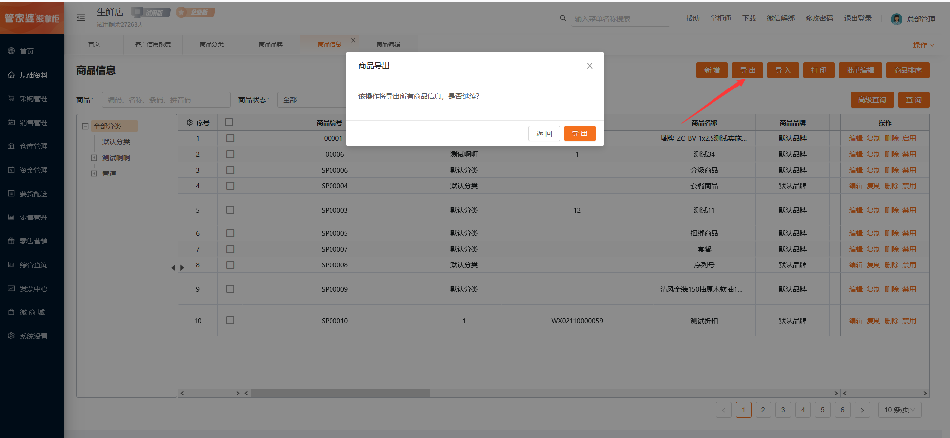This screenshot has width=950, height=438.
Task: Click the table horizontal scrollbar thumb
Action: point(340,394)
